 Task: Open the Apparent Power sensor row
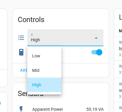pyautogui.click(x=61, y=109)
